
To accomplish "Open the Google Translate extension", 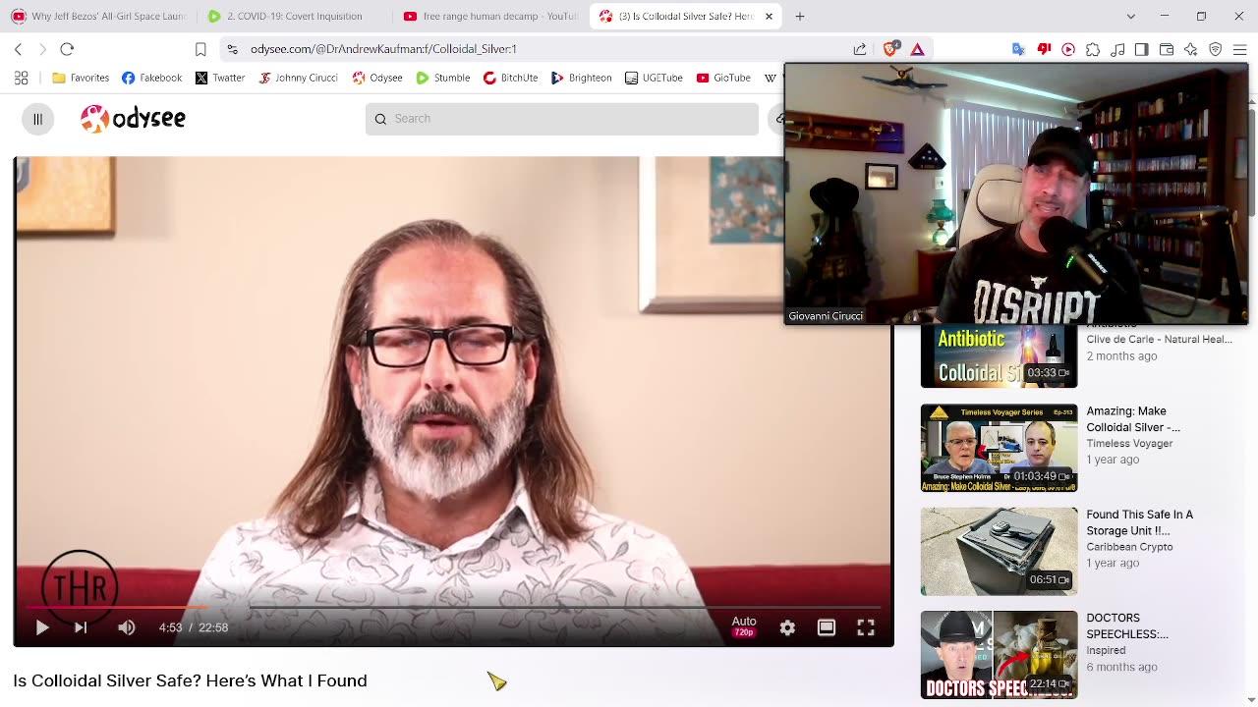I will point(1018,49).
